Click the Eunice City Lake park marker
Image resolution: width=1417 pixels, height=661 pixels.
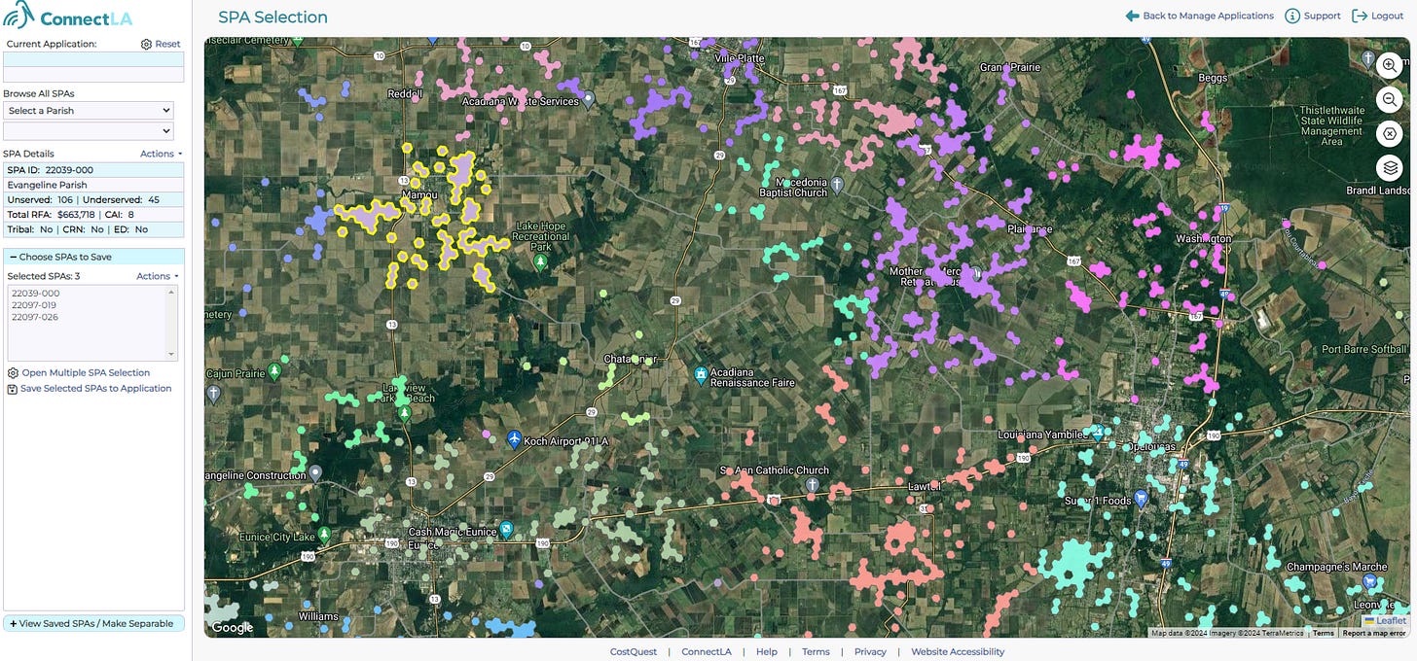324,535
